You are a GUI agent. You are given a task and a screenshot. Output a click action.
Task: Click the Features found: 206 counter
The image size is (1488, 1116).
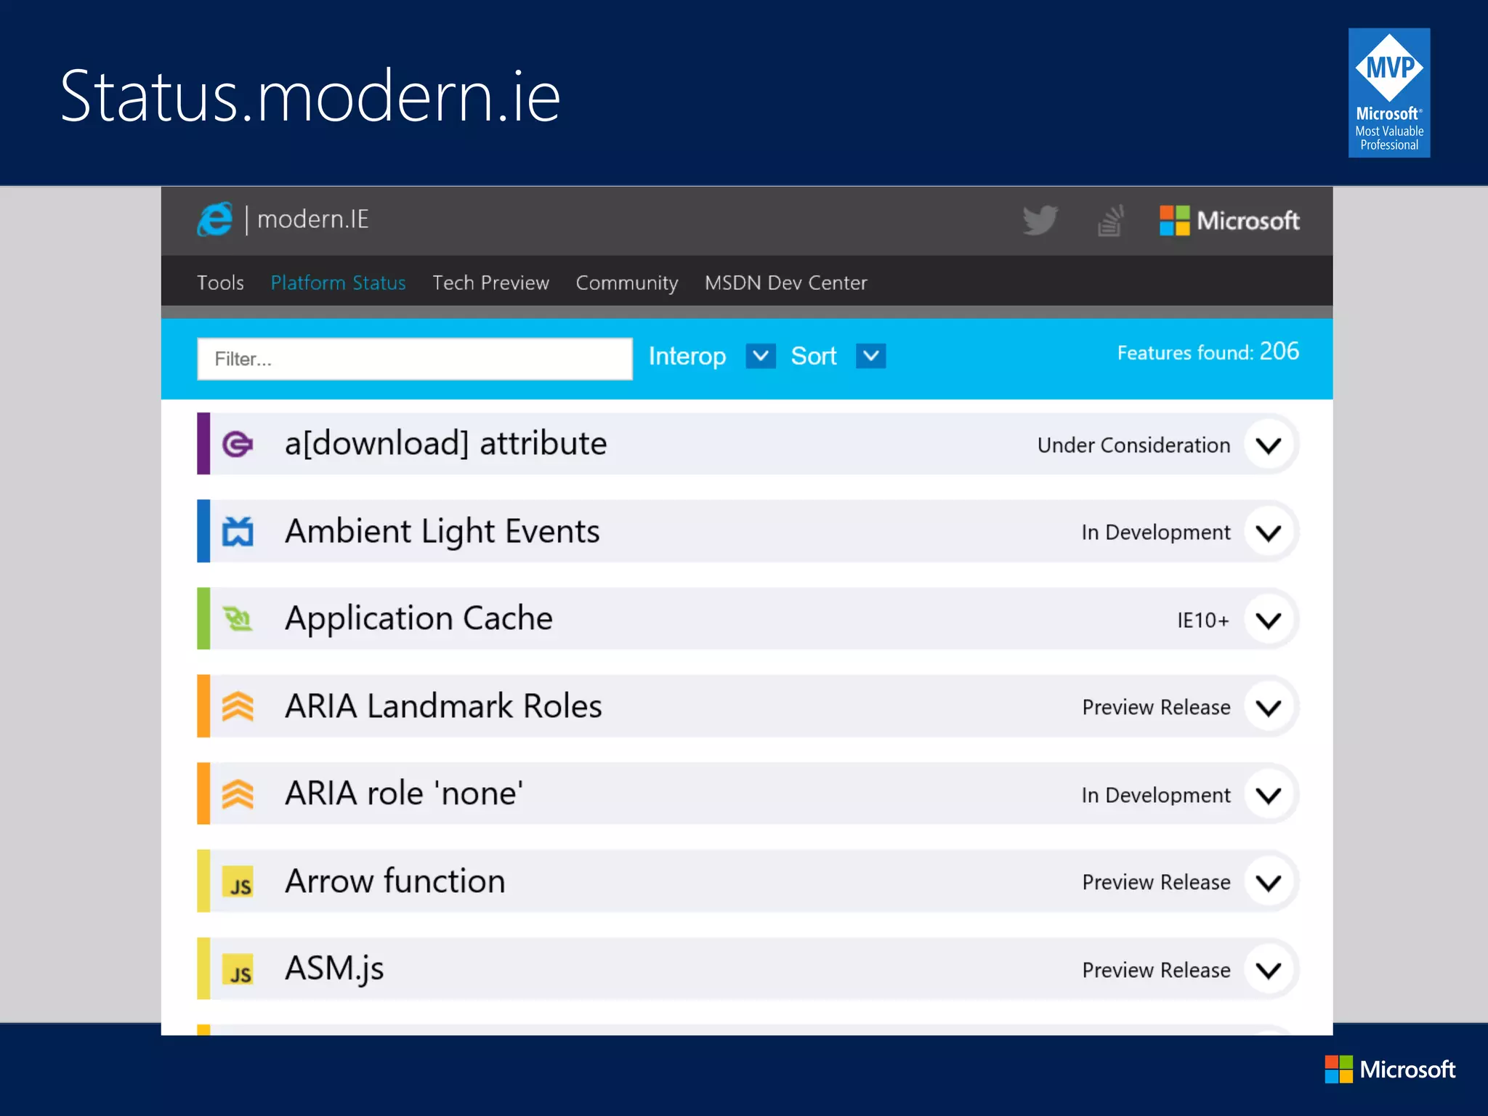tap(1208, 352)
